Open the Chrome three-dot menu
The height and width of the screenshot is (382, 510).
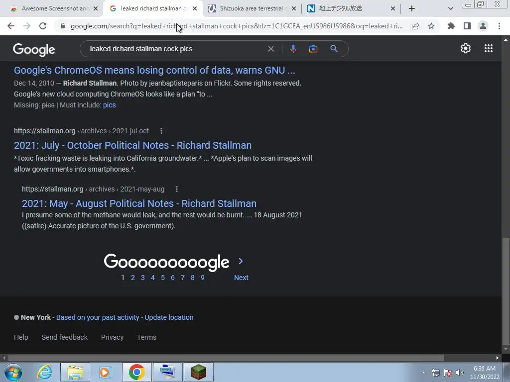[499, 26]
